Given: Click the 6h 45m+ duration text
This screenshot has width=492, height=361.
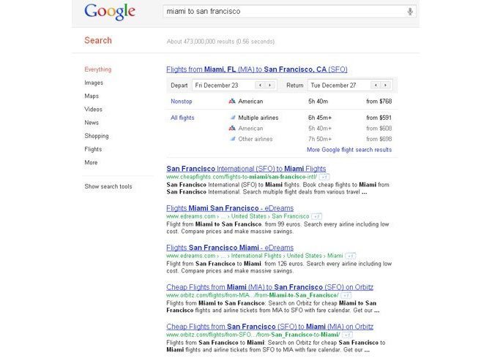Looking at the screenshot, I should coord(320,118).
